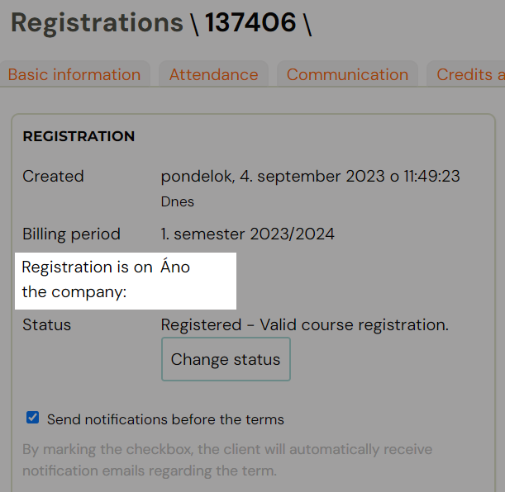The width and height of the screenshot is (505, 492).
Task: Click the 1. semester 2023/2024 billing period value
Action: (247, 234)
